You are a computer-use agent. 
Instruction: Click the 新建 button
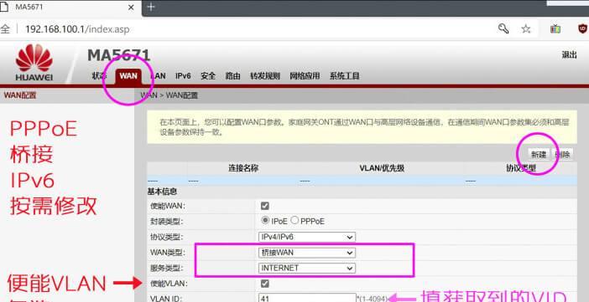pyautogui.click(x=539, y=155)
